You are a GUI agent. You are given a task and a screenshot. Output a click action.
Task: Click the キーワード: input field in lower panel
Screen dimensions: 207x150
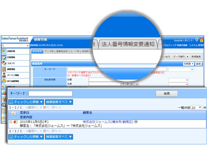(50, 93)
